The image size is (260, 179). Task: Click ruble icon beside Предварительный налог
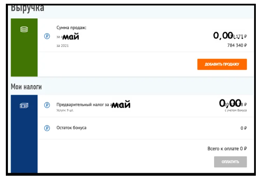tap(47, 105)
